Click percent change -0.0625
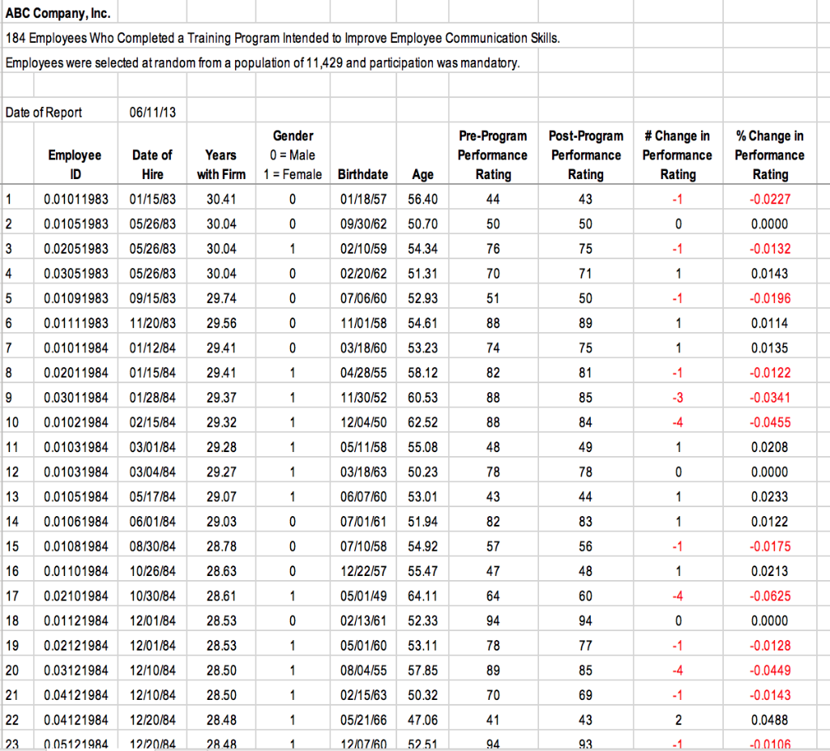This screenshot has height=751, width=830. point(770,596)
